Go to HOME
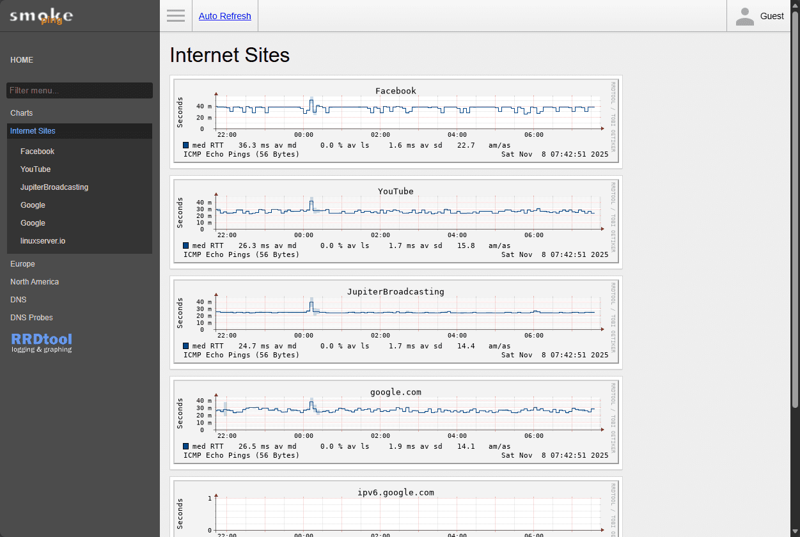This screenshot has height=537, width=800. pos(21,59)
